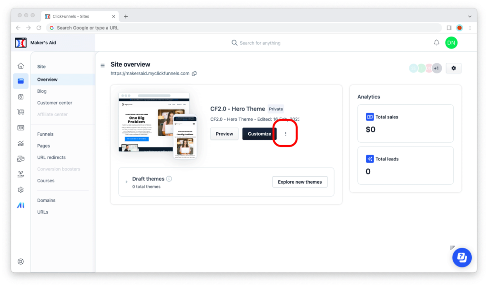The height and width of the screenshot is (286, 488).
Task: Click the theme preview thumbnail
Action: pyautogui.click(x=157, y=126)
